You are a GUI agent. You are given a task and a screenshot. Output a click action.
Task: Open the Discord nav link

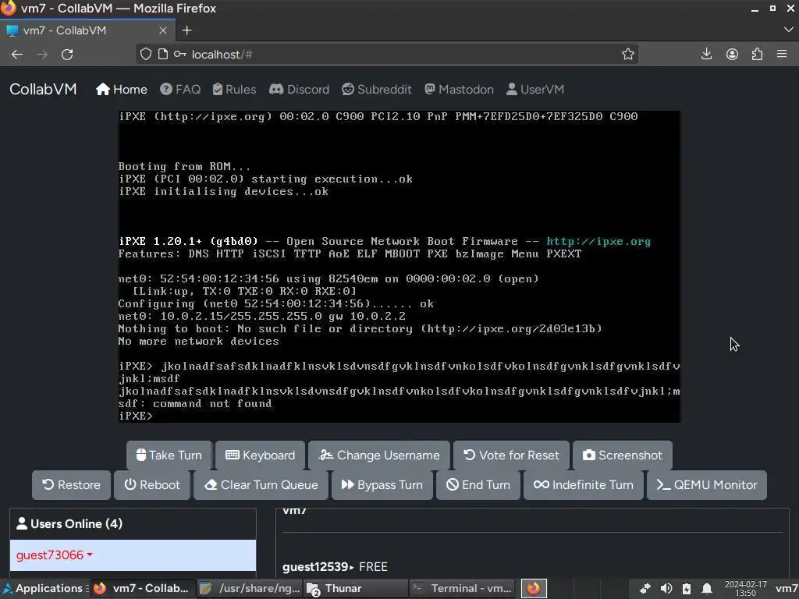(299, 89)
